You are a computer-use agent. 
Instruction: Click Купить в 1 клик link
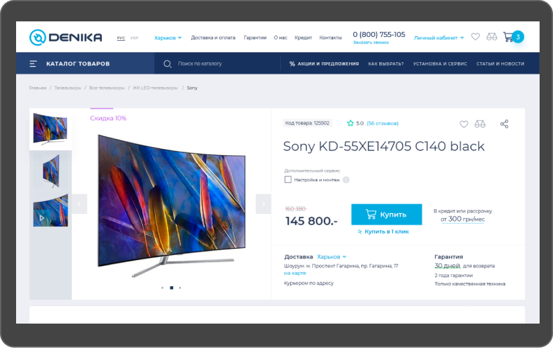[383, 232]
